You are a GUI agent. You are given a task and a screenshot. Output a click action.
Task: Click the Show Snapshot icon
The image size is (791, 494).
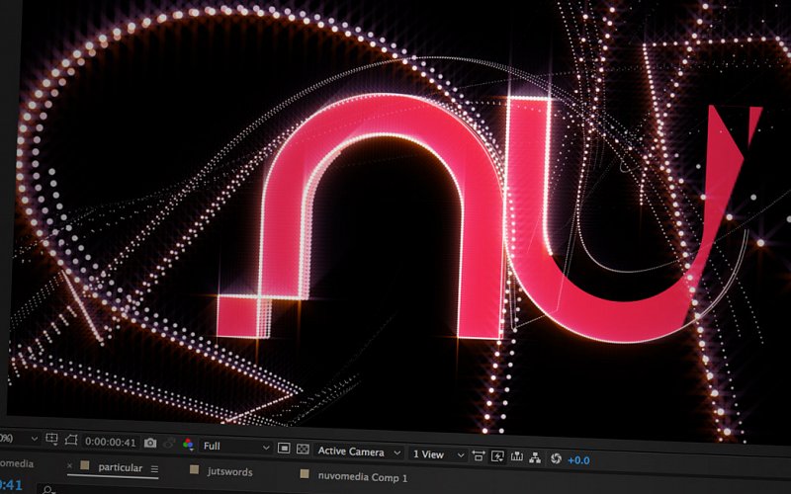169,444
